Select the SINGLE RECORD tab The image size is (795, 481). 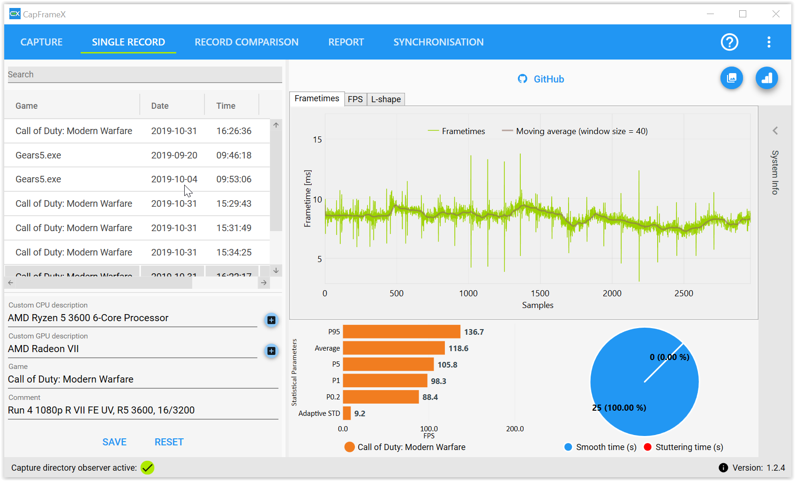click(x=128, y=42)
